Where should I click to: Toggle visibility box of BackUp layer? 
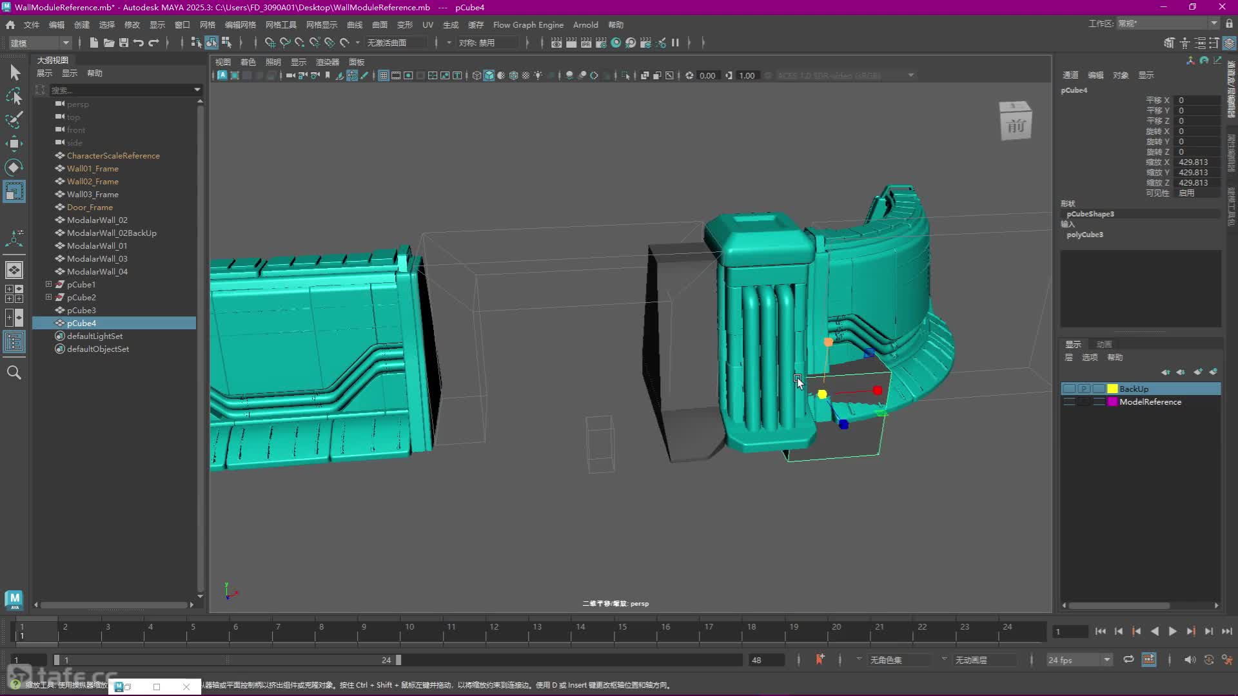(1069, 389)
